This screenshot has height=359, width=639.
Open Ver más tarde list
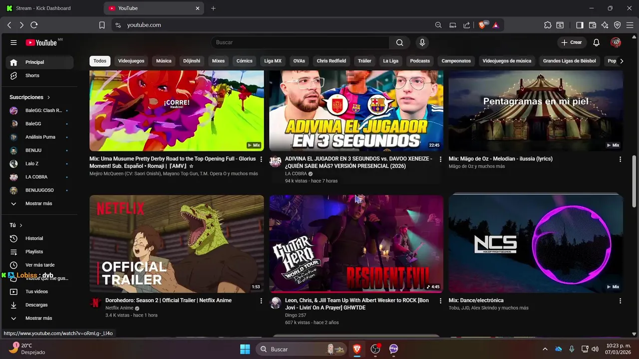[x=39, y=265]
